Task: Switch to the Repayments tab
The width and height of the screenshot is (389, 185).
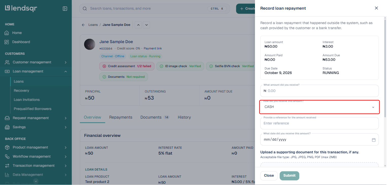Action: tap(121, 117)
